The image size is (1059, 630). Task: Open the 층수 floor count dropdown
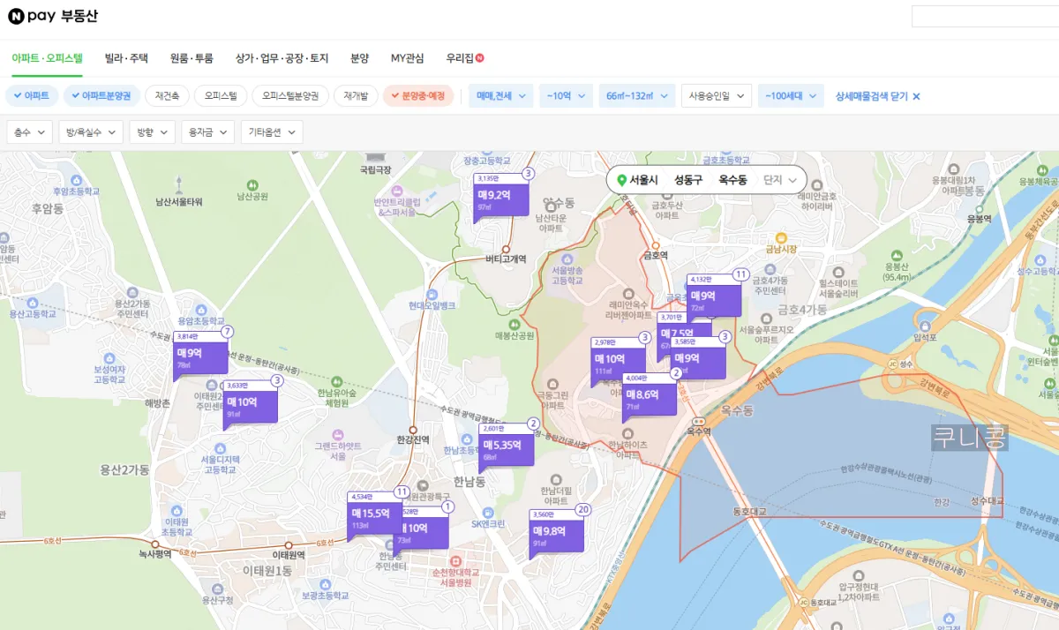click(30, 131)
